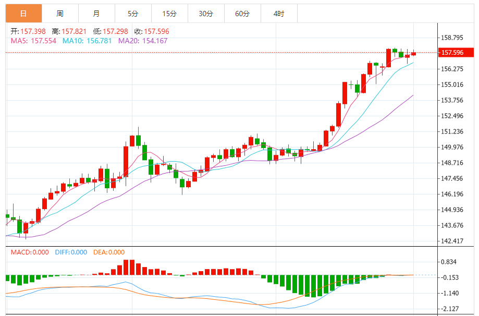This screenshot has width=479, height=316.
Task: Click the close price value 157.596
Action: tap(156, 31)
